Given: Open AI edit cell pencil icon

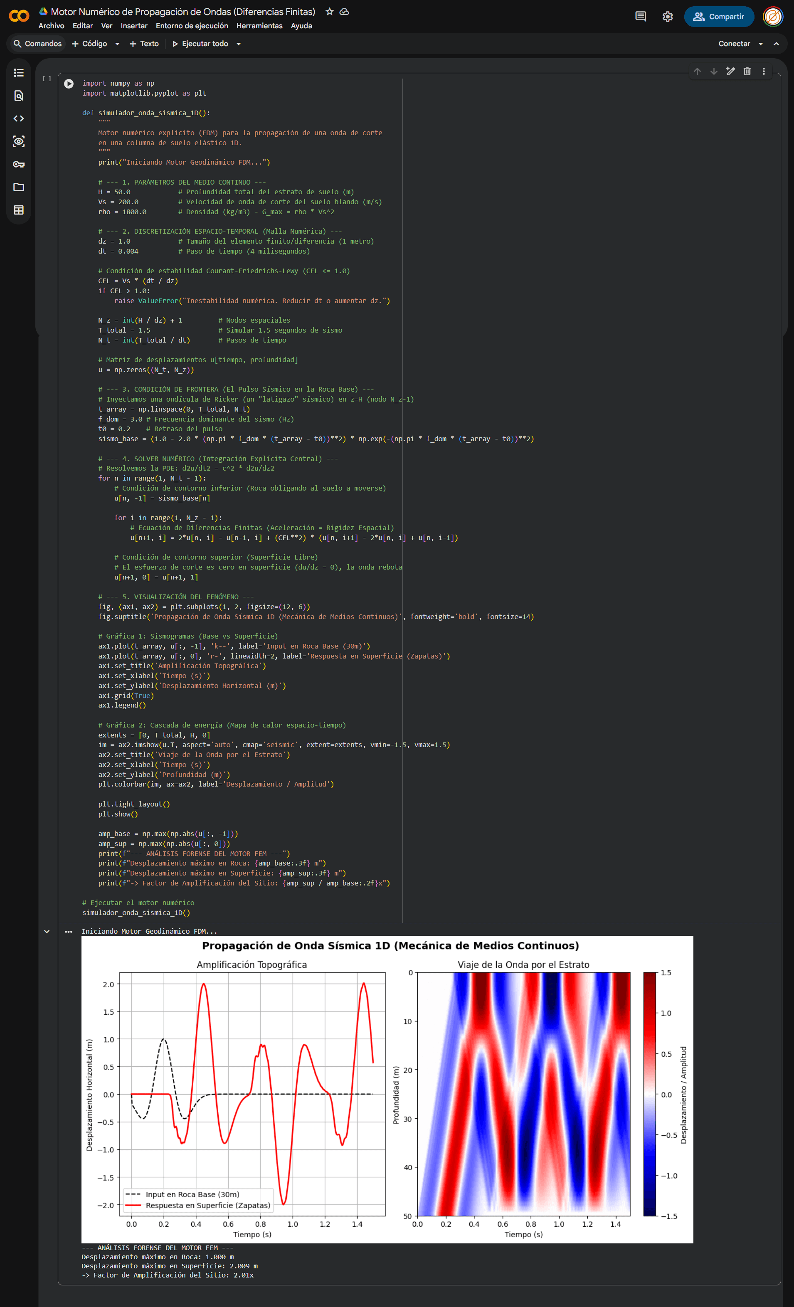Looking at the screenshot, I should (730, 71).
